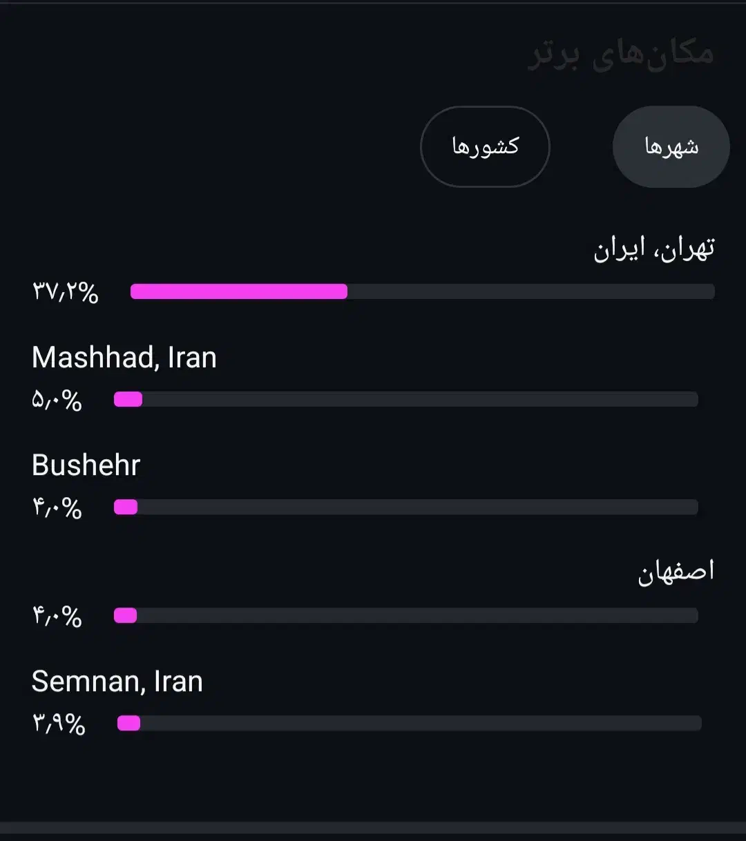Image resolution: width=746 pixels, height=841 pixels.
Task: Click the pink filled part of Tehran's bar
Action: (238, 291)
